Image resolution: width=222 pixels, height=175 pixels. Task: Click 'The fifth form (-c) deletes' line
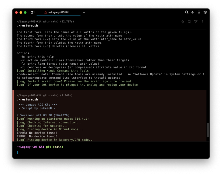pyautogui.click(x=59, y=46)
